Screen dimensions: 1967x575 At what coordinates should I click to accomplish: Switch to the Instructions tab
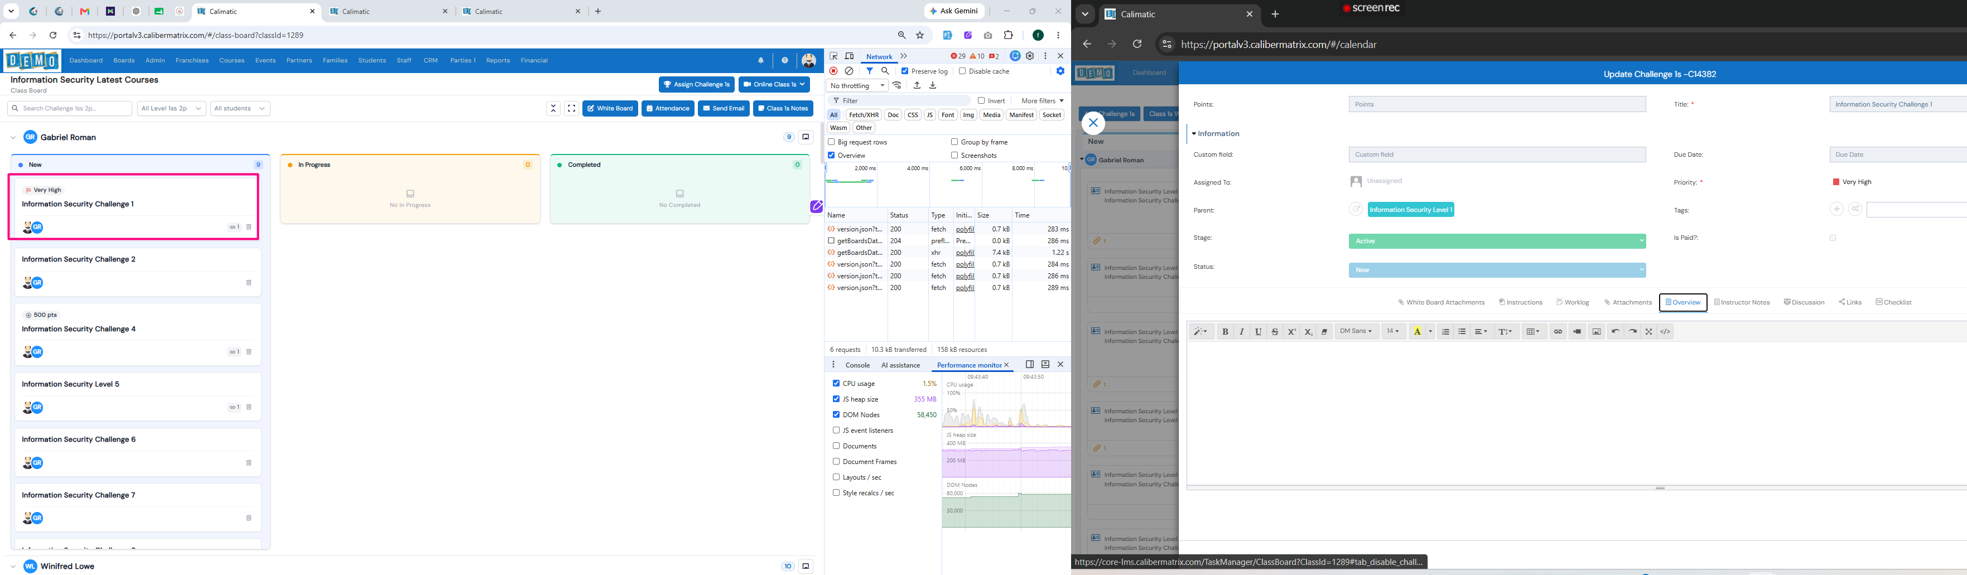point(1520,302)
